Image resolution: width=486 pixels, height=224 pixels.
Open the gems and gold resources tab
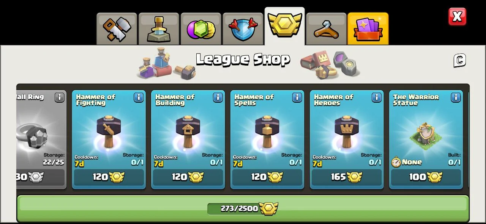click(x=201, y=29)
